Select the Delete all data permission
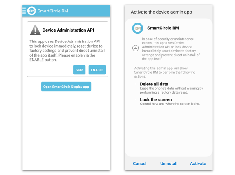The height and width of the screenshot is (175, 235). 154,84
